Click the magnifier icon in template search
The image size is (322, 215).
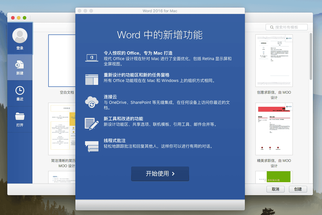pyautogui.click(x=272, y=27)
